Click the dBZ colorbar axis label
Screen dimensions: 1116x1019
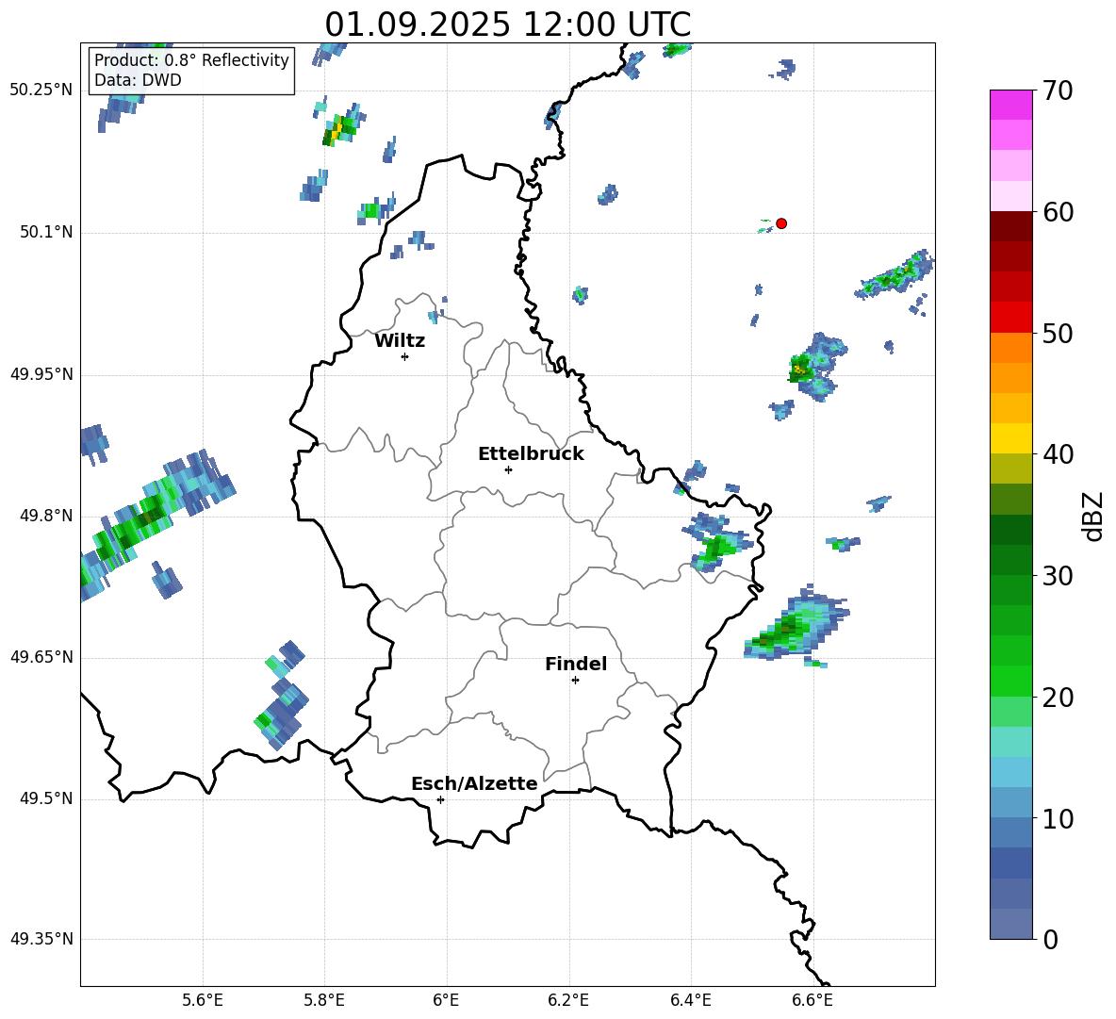click(x=1094, y=516)
